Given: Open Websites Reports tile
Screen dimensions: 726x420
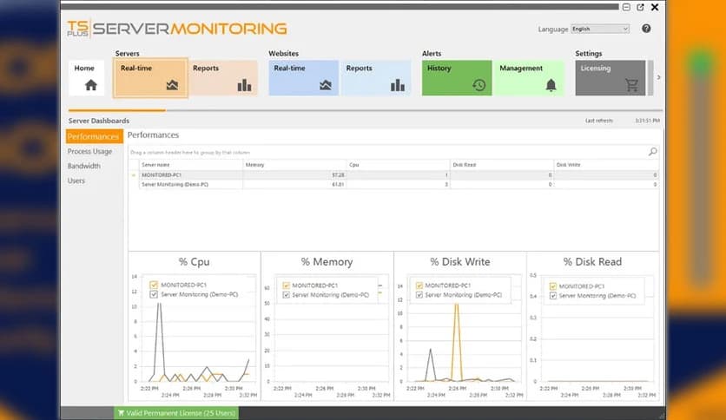Looking at the screenshot, I should click(376, 78).
